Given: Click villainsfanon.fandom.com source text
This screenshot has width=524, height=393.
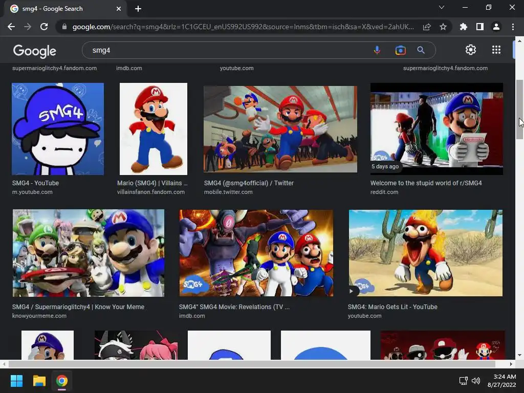Looking at the screenshot, I should coord(151,192).
